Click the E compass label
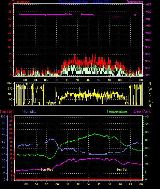160x189 pixels. point(150,100)
